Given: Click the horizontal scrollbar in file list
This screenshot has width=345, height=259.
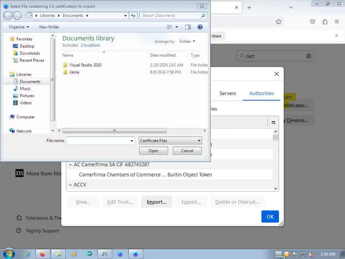Looking at the screenshot, I should 115,131.
